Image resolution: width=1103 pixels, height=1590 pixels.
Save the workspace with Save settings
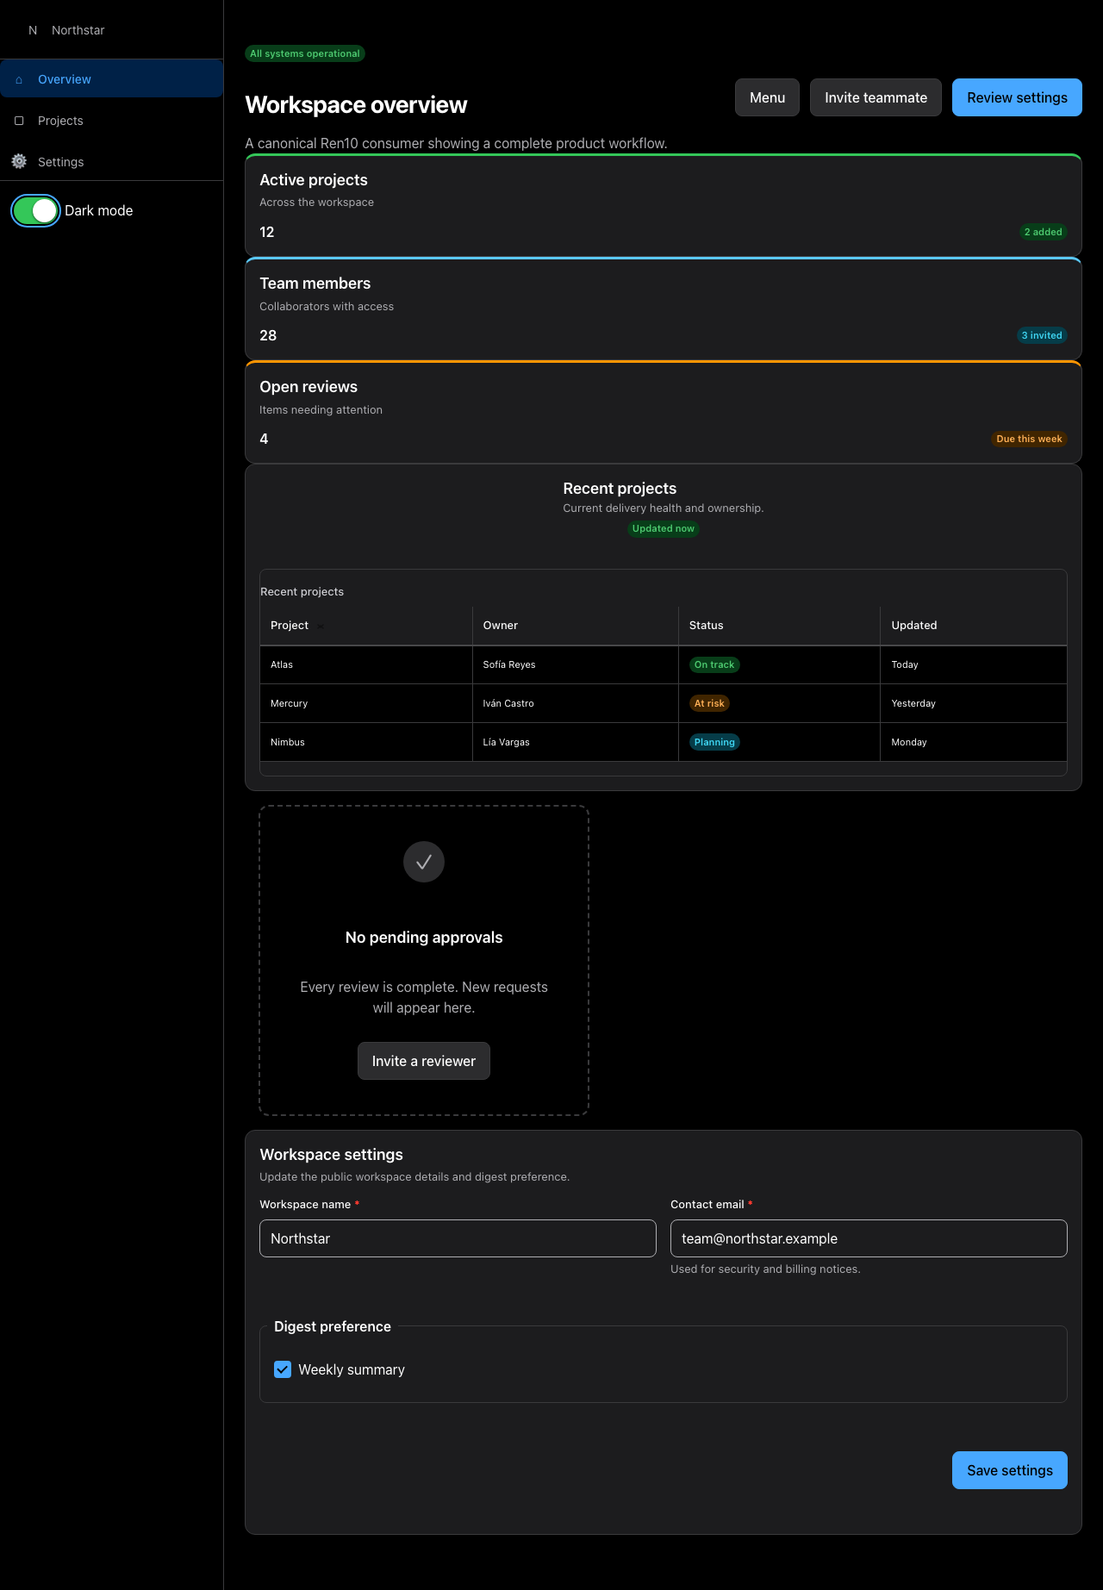[x=1010, y=1470]
